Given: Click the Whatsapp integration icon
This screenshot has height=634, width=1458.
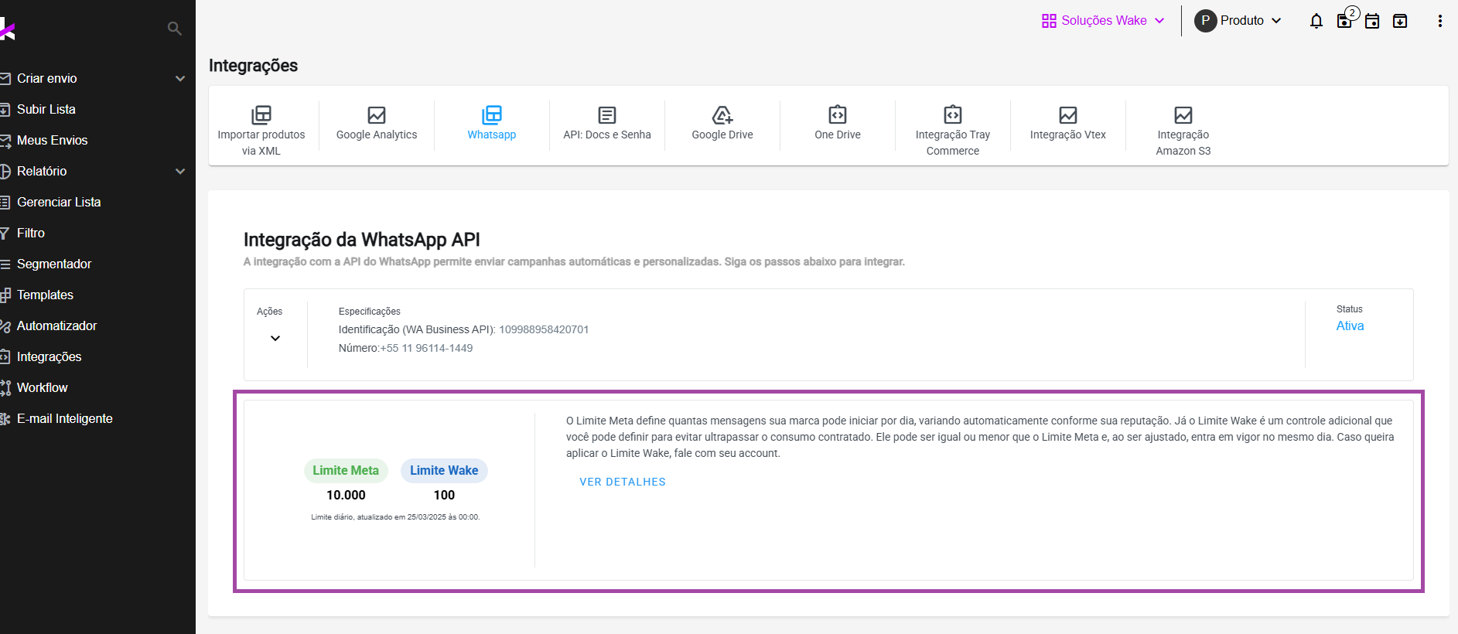Looking at the screenshot, I should coord(492,115).
